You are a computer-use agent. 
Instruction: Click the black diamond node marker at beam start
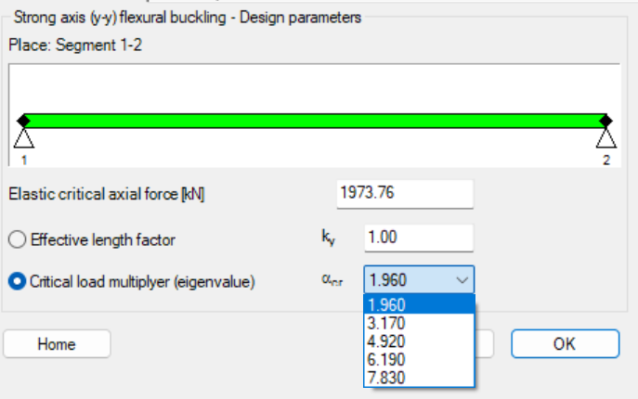24,121
